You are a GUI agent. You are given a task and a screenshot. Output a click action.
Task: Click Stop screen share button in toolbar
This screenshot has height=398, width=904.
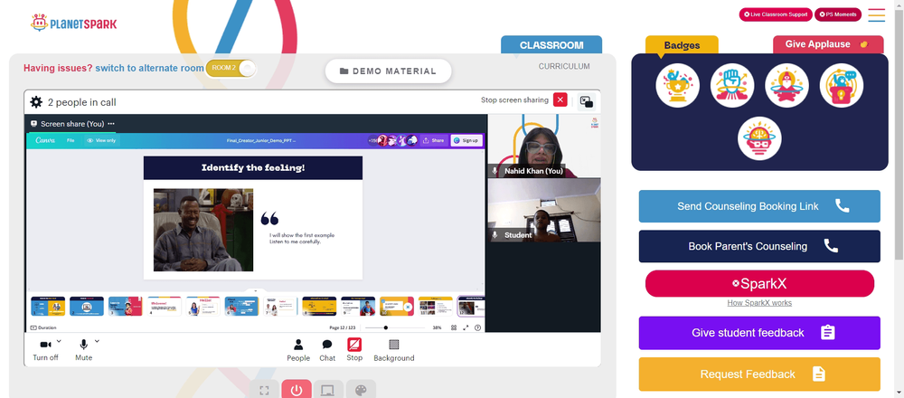(354, 349)
